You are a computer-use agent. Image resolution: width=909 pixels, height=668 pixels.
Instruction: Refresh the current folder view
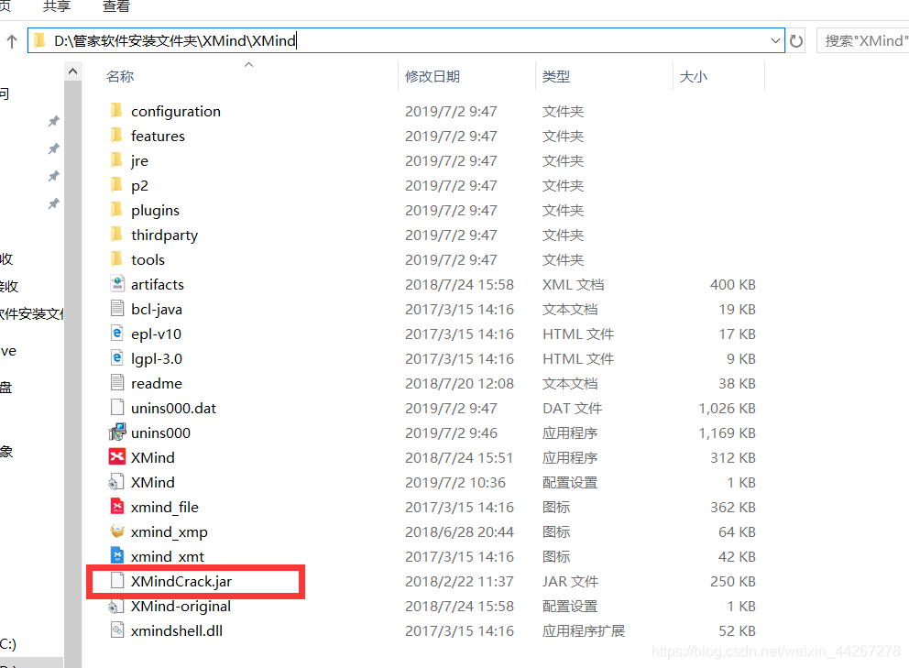[796, 40]
